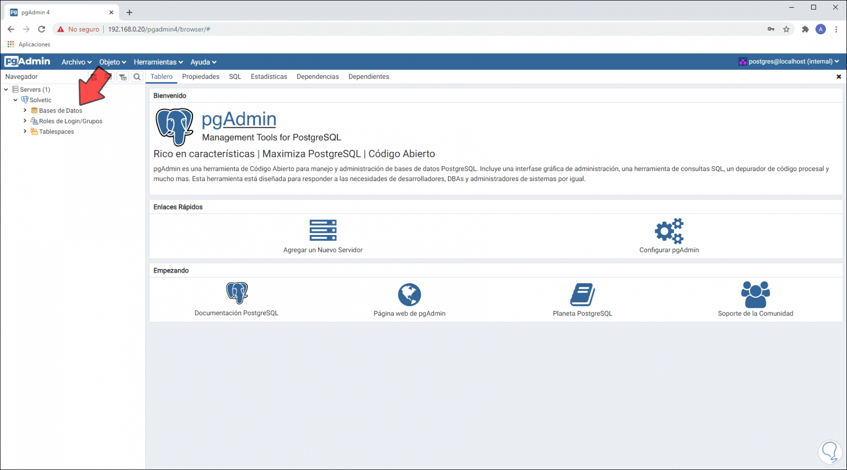Click the Configurar pgAdmin link
This screenshot has height=470, width=847.
(x=669, y=250)
